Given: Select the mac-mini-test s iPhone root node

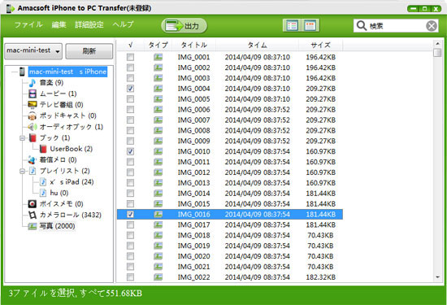Looking at the screenshot, I should 67,72.
